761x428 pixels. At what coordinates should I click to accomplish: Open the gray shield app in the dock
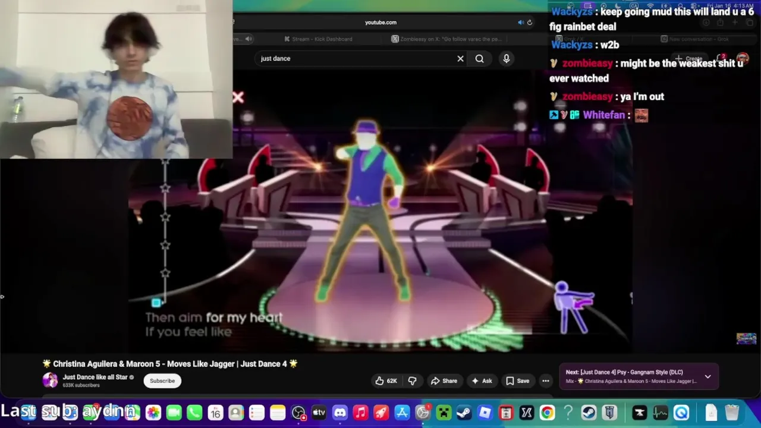[x=609, y=412]
